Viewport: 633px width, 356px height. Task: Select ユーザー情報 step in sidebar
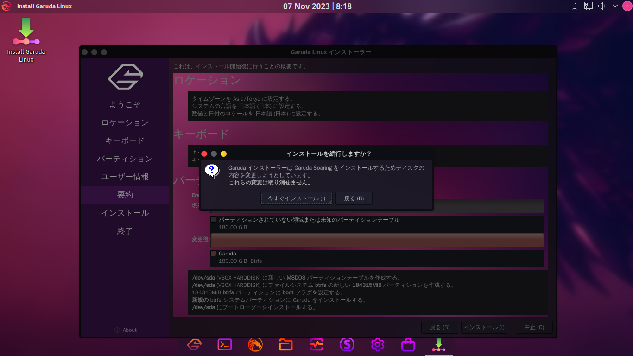pyautogui.click(x=125, y=177)
